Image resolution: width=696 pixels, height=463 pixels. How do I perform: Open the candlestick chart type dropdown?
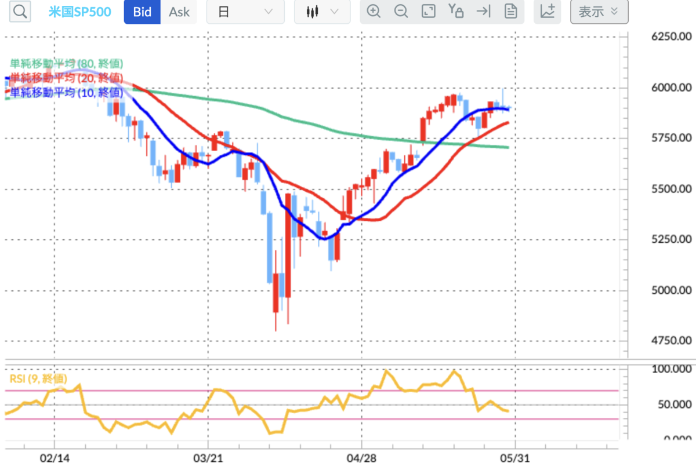322,12
